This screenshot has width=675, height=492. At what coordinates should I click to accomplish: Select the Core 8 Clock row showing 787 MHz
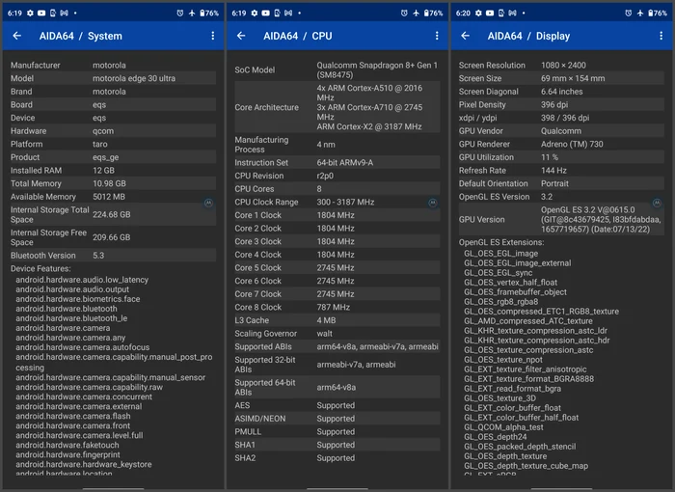(337, 307)
